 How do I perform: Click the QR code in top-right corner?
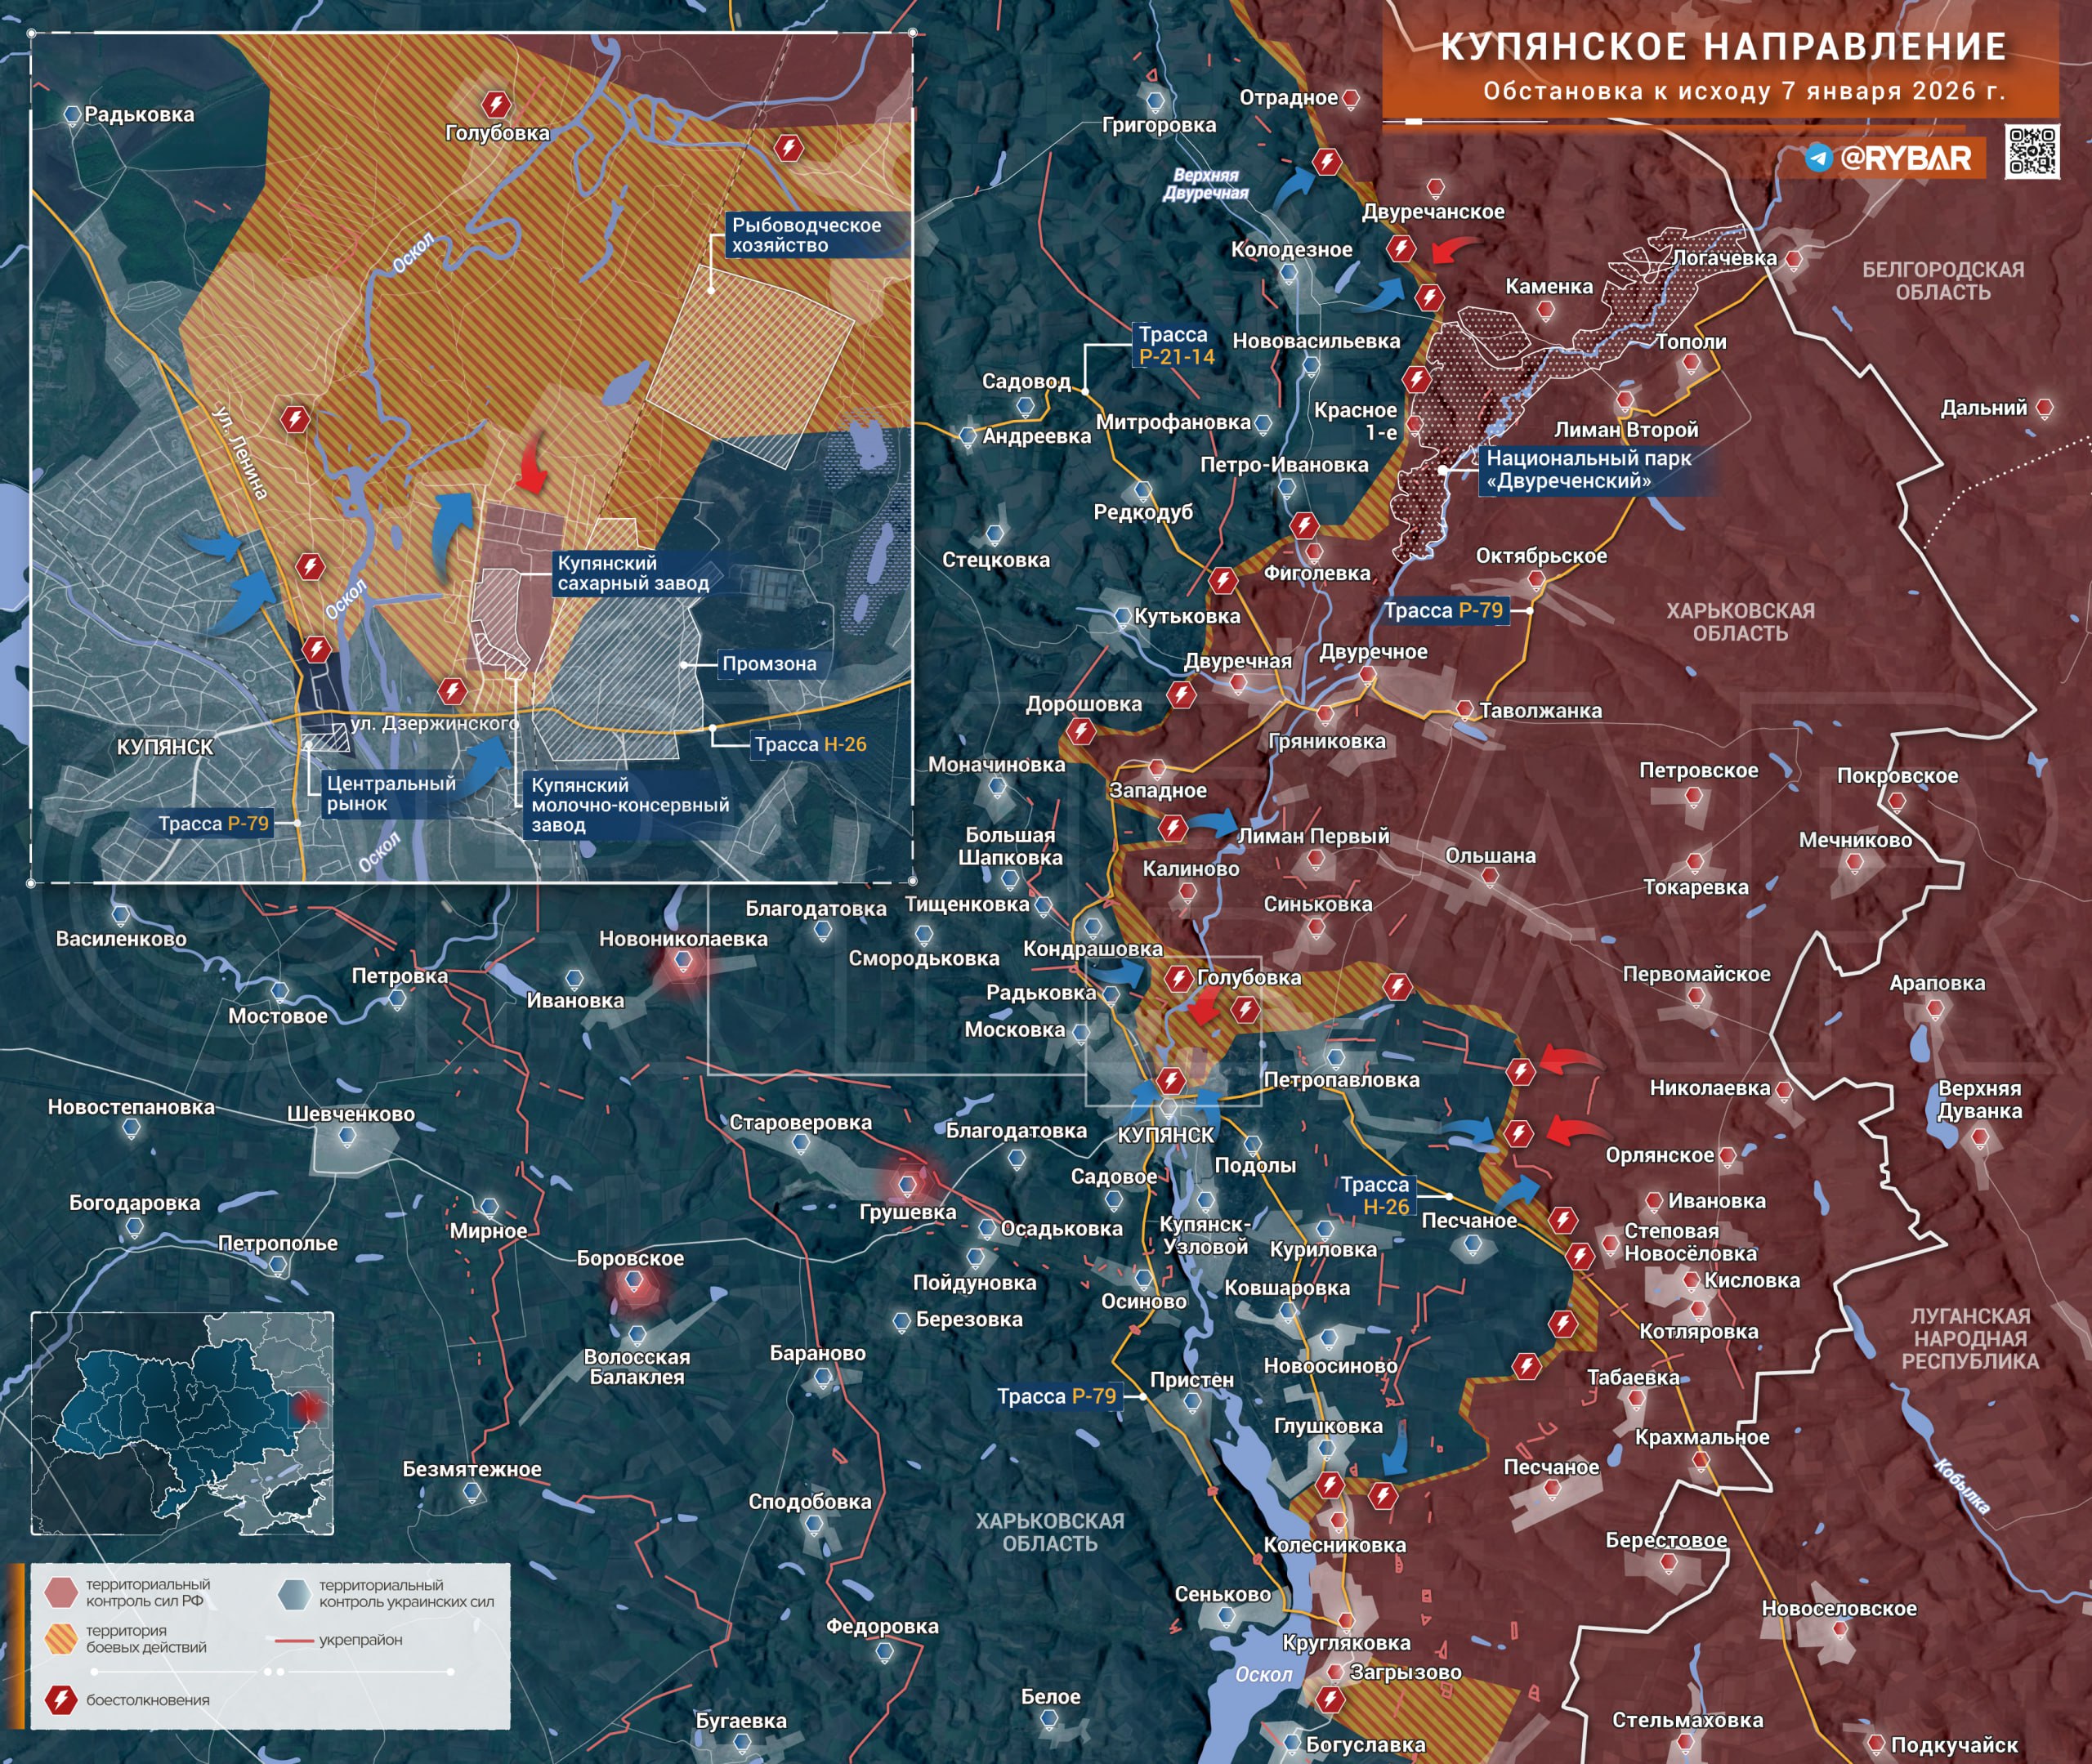pos(2032,151)
